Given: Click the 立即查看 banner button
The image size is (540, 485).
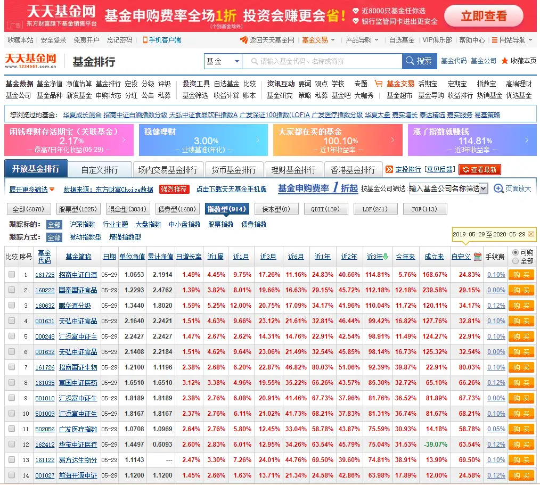Looking at the screenshot, I should [484, 16].
